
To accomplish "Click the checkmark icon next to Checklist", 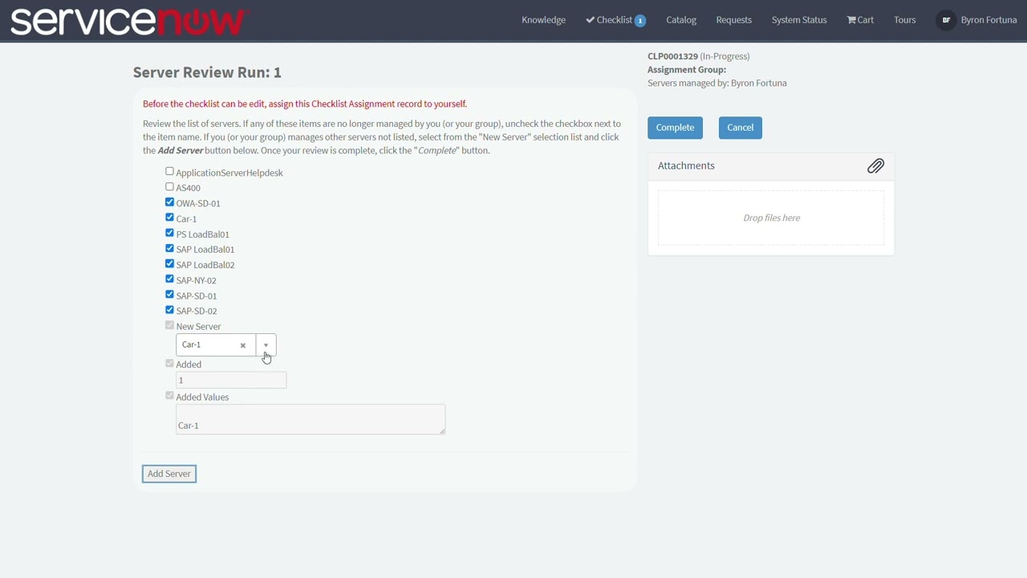I will 590,19.
